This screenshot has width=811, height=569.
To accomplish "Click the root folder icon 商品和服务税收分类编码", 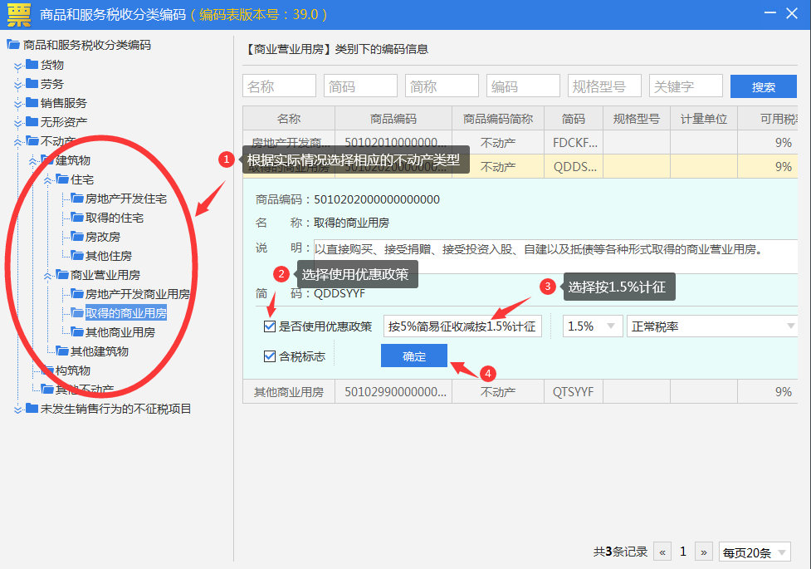I will [x=13, y=45].
